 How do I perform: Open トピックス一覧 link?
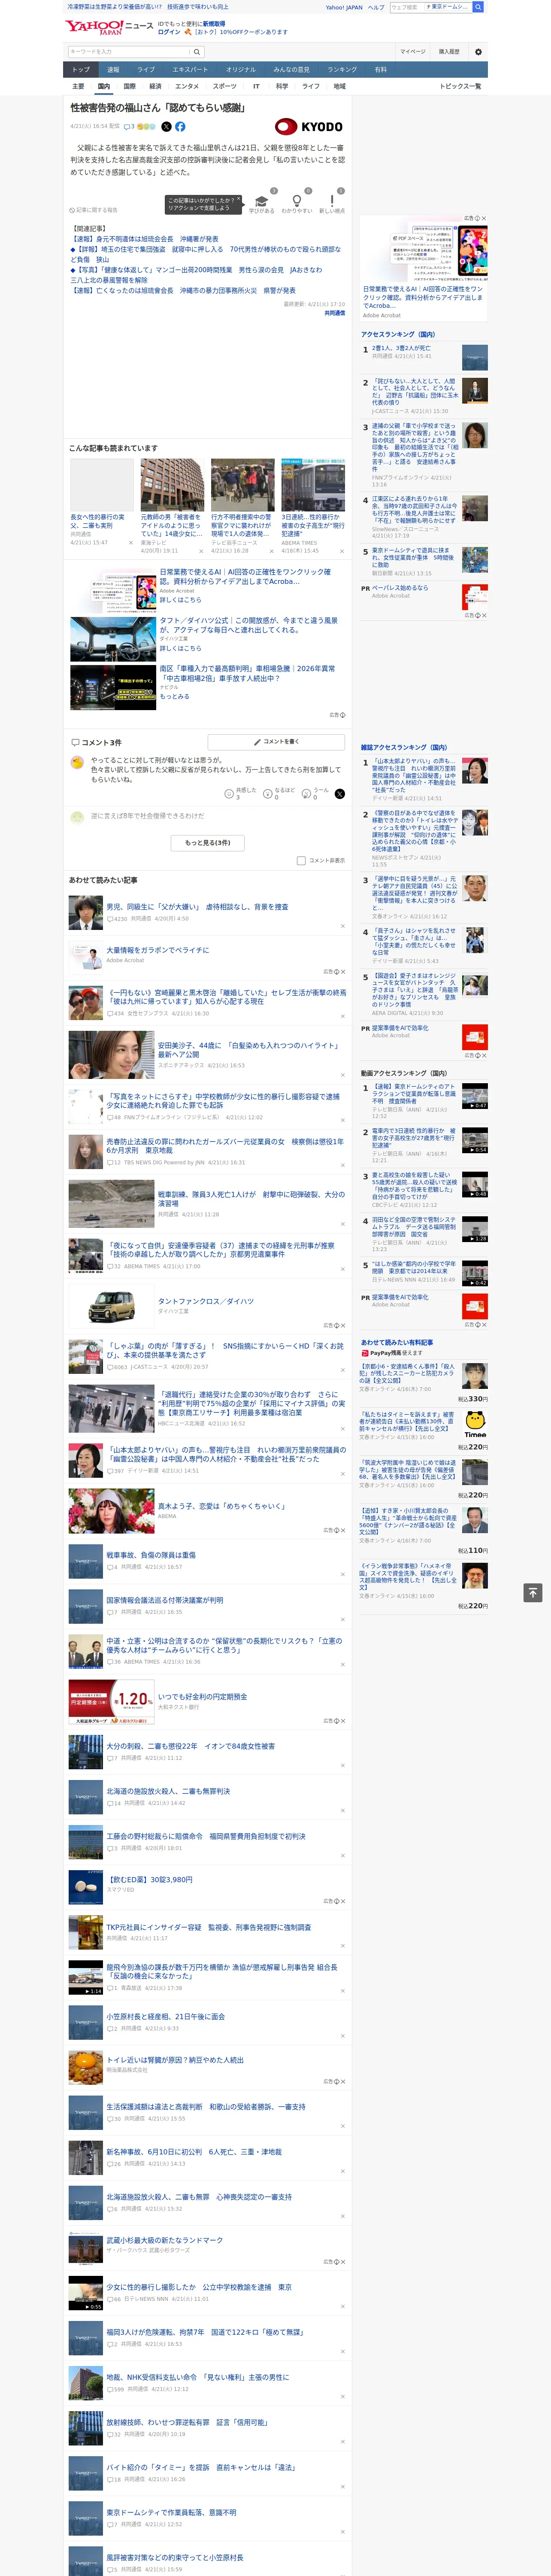460,86
